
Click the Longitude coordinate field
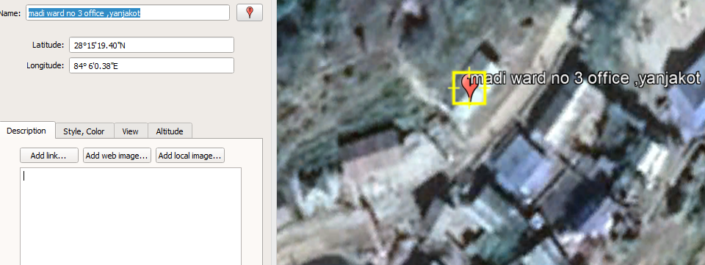151,65
